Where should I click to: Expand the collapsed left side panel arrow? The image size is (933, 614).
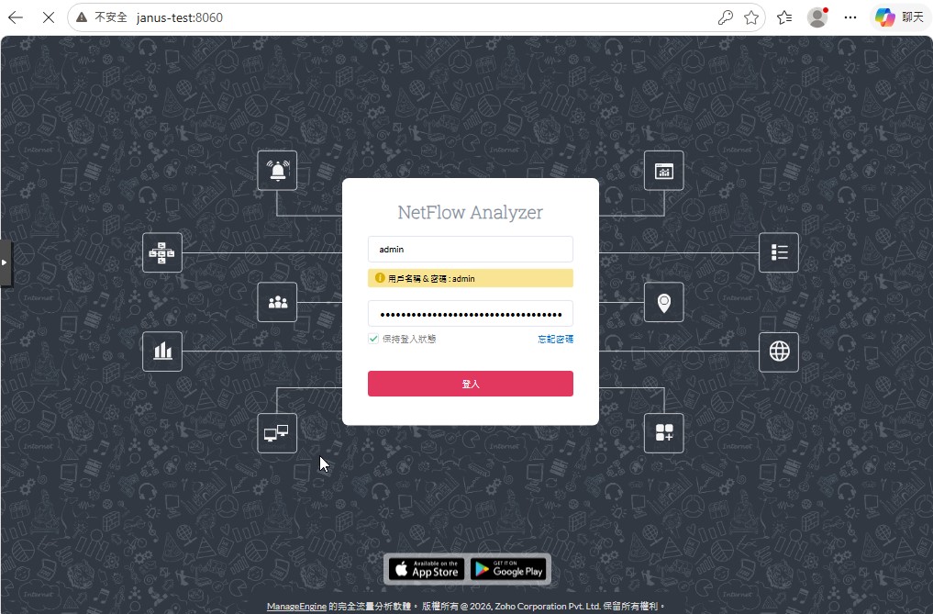click(5, 262)
